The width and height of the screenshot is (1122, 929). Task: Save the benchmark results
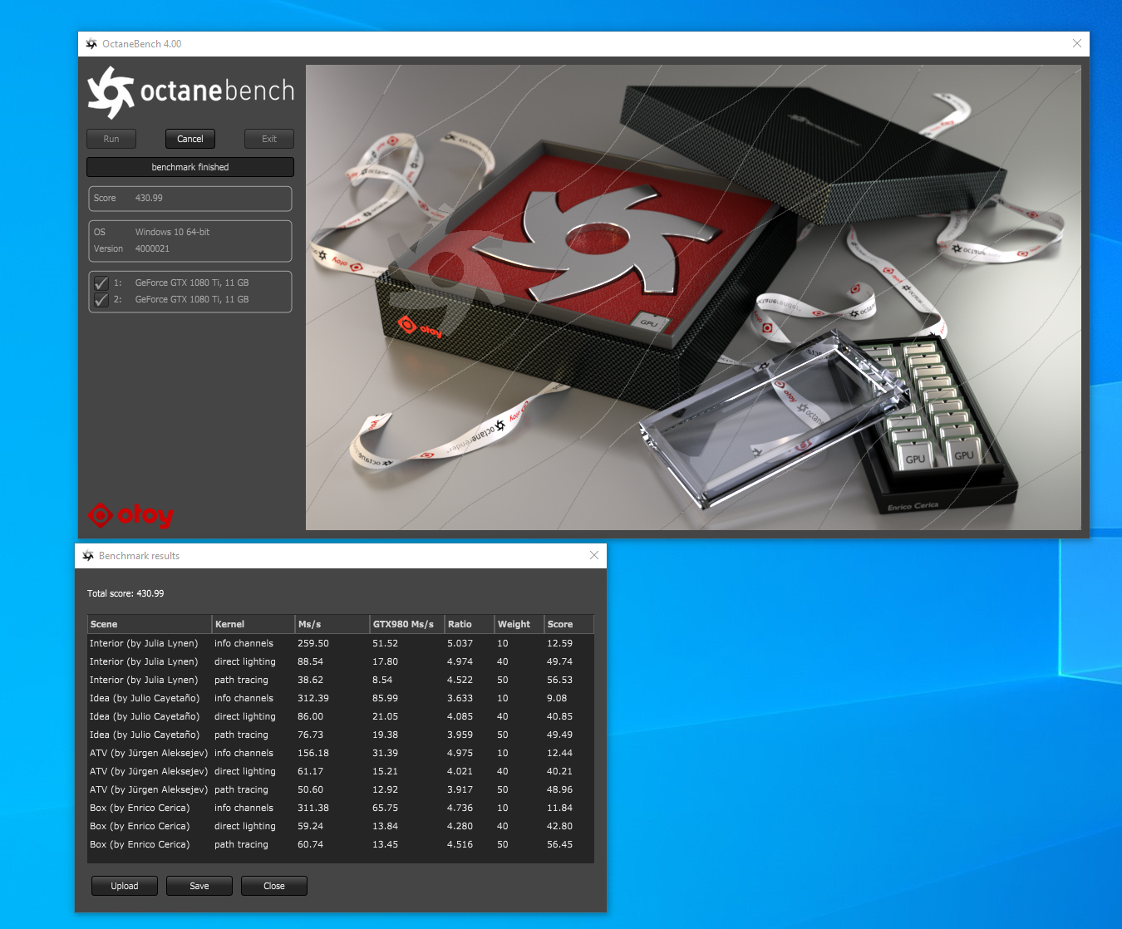click(199, 886)
